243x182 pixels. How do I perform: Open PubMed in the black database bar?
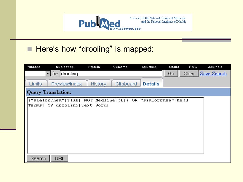point(33,67)
